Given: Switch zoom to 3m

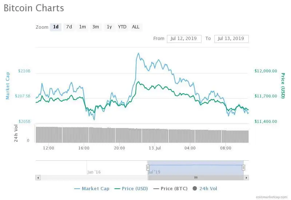Looking at the screenshot, I should [x=96, y=27].
